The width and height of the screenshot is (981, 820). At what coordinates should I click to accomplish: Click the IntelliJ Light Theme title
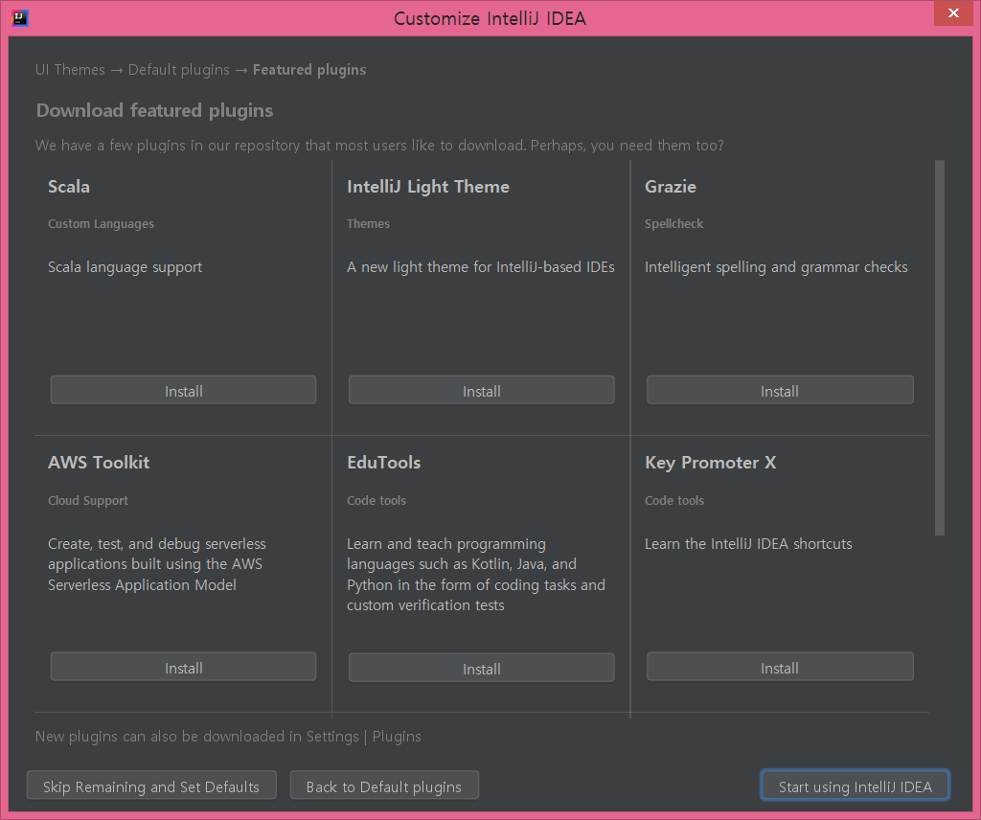pos(428,187)
